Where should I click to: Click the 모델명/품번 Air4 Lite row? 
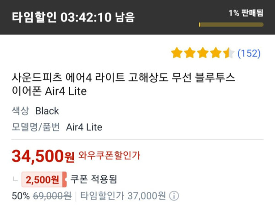(57, 127)
